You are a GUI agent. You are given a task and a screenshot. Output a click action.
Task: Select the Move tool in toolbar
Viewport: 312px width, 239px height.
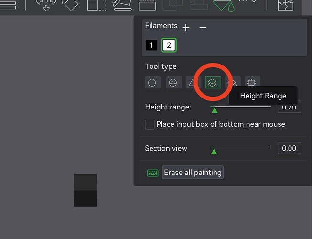(x=46, y=5)
